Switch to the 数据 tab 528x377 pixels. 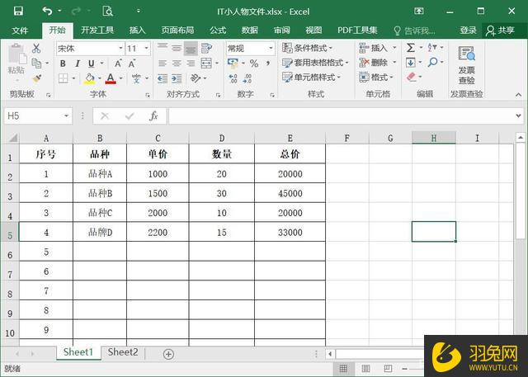pyautogui.click(x=250, y=31)
